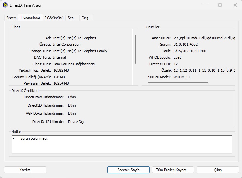242x178 pixels.
Task: Click 'Tam Görüntü Bağdaştırıcısı' device type value
Action: coord(74,64)
